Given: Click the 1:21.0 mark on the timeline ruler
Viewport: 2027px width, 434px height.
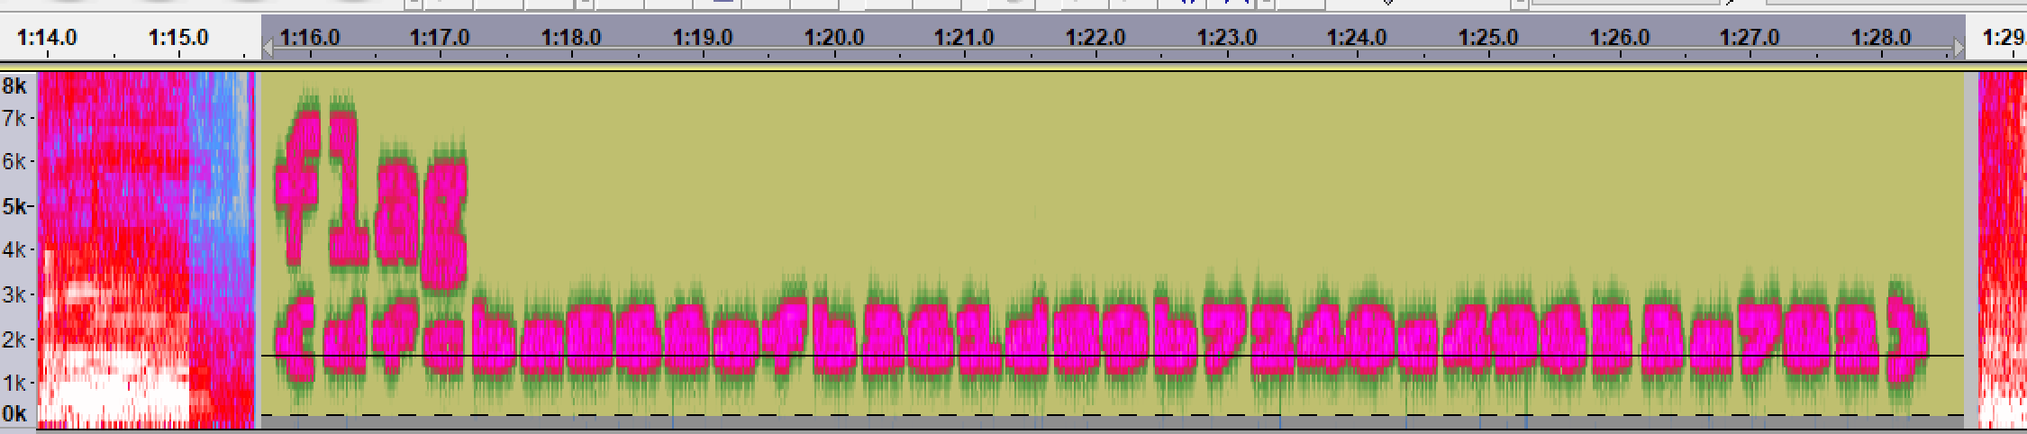Looking at the screenshot, I should tap(964, 38).
